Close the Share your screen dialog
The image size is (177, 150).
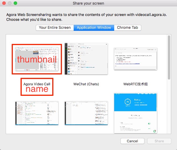pos(4,3)
